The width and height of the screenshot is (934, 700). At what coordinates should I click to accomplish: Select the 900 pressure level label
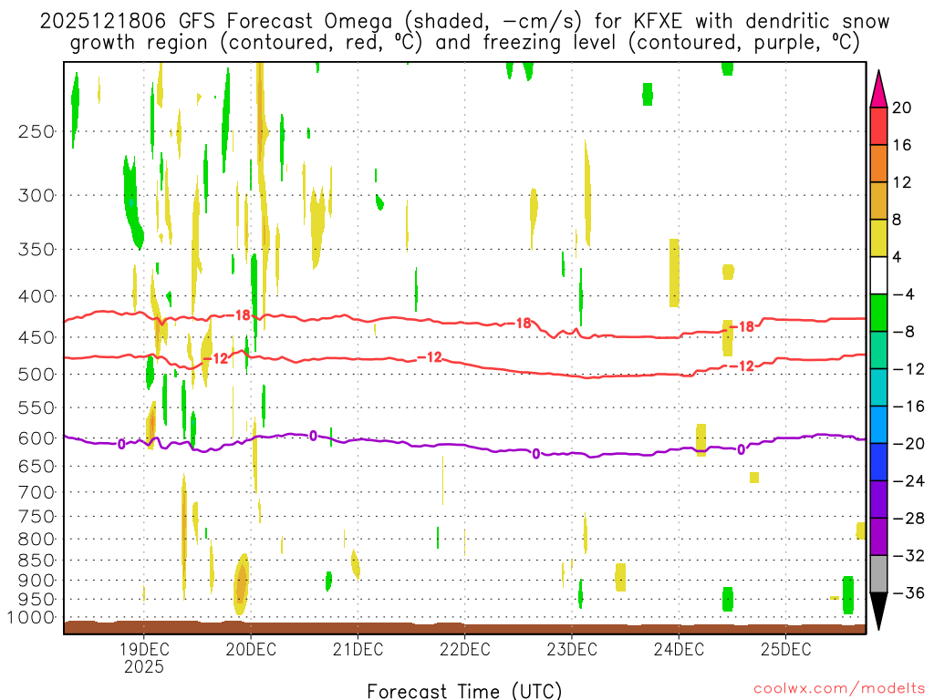(x=36, y=581)
